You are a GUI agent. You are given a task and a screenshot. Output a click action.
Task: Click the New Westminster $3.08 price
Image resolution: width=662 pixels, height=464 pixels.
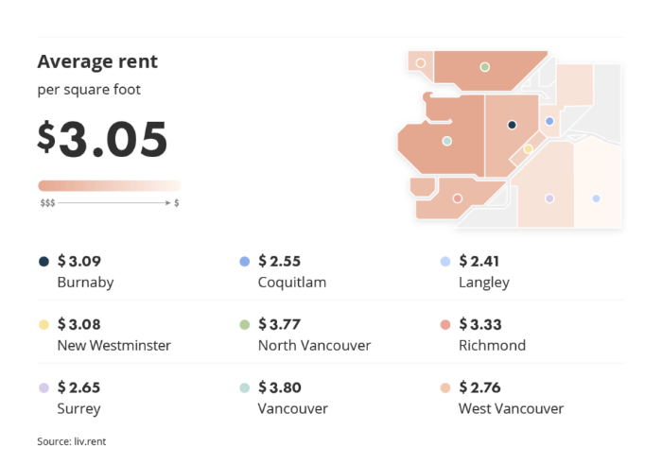pyautogui.click(x=78, y=324)
